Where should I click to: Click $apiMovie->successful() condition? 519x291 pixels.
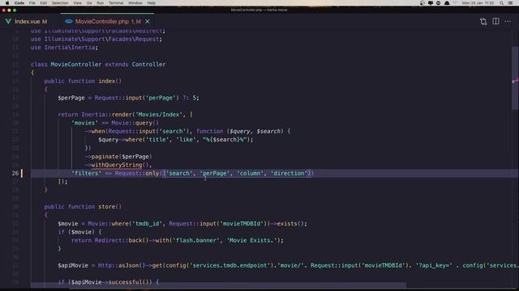click(x=110, y=282)
